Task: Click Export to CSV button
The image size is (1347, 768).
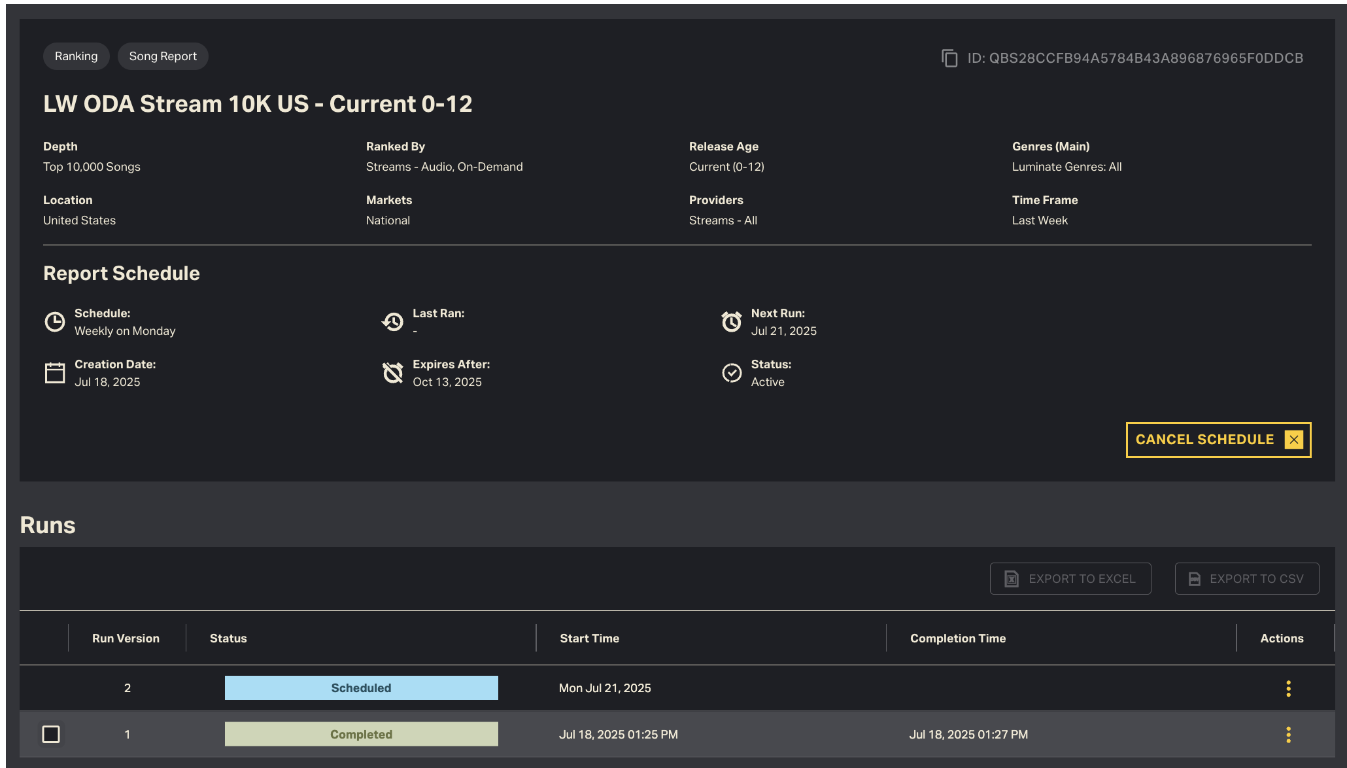Action: coord(1246,579)
